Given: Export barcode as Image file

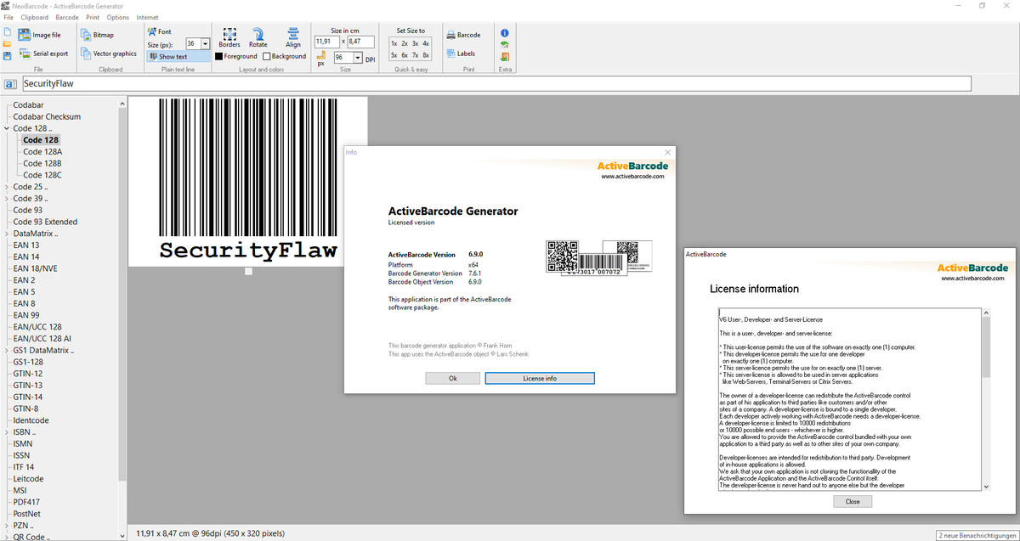Looking at the screenshot, I should coord(39,35).
